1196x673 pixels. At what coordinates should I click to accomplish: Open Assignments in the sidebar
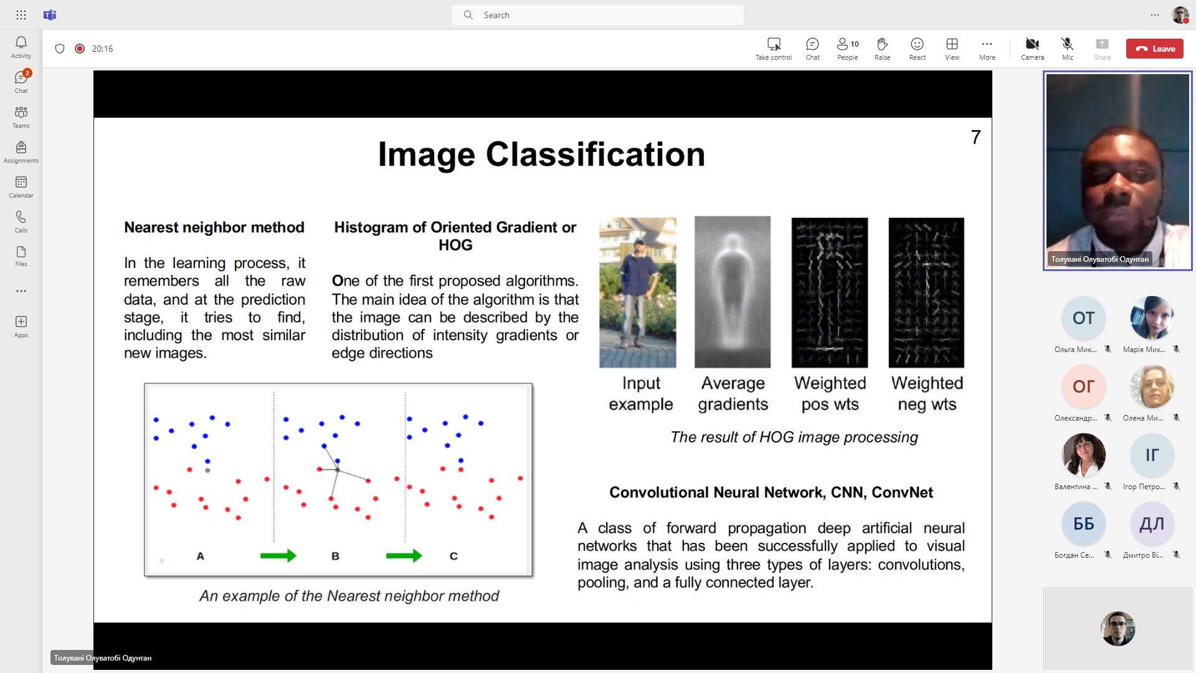21,151
